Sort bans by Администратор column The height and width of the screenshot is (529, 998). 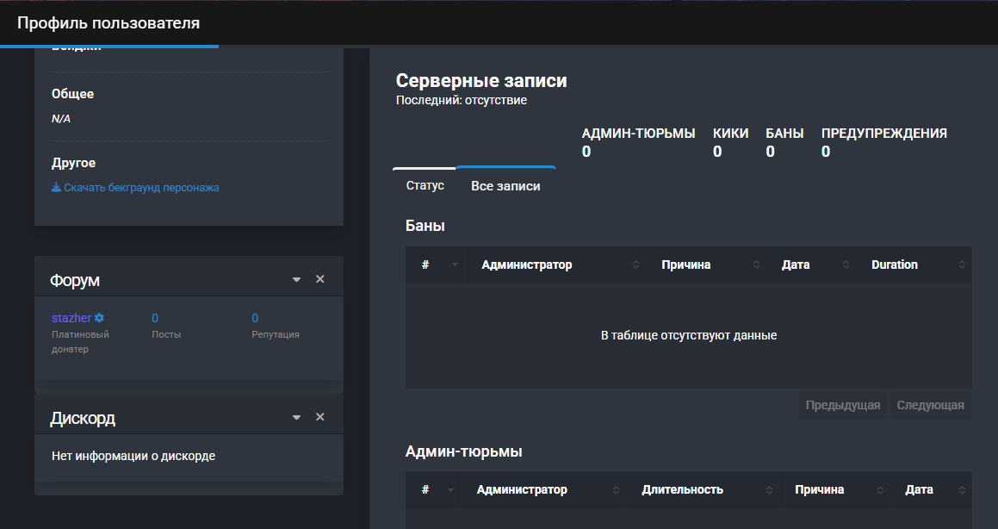coord(526,264)
